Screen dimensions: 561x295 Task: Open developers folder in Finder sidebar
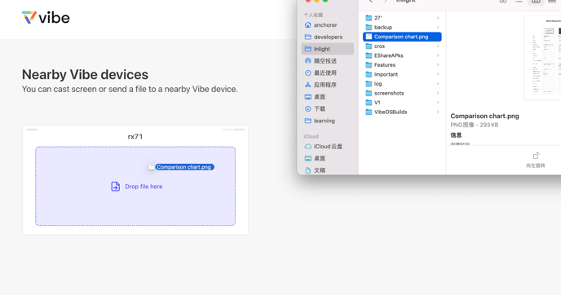click(x=327, y=37)
